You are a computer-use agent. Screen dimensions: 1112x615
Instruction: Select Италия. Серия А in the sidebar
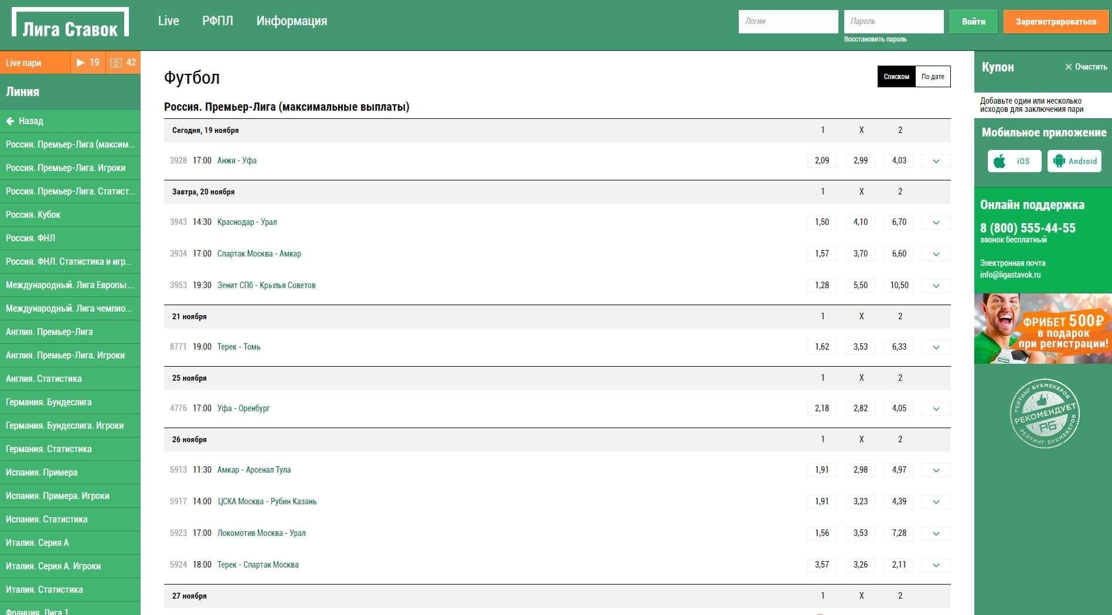coord(70,543)
